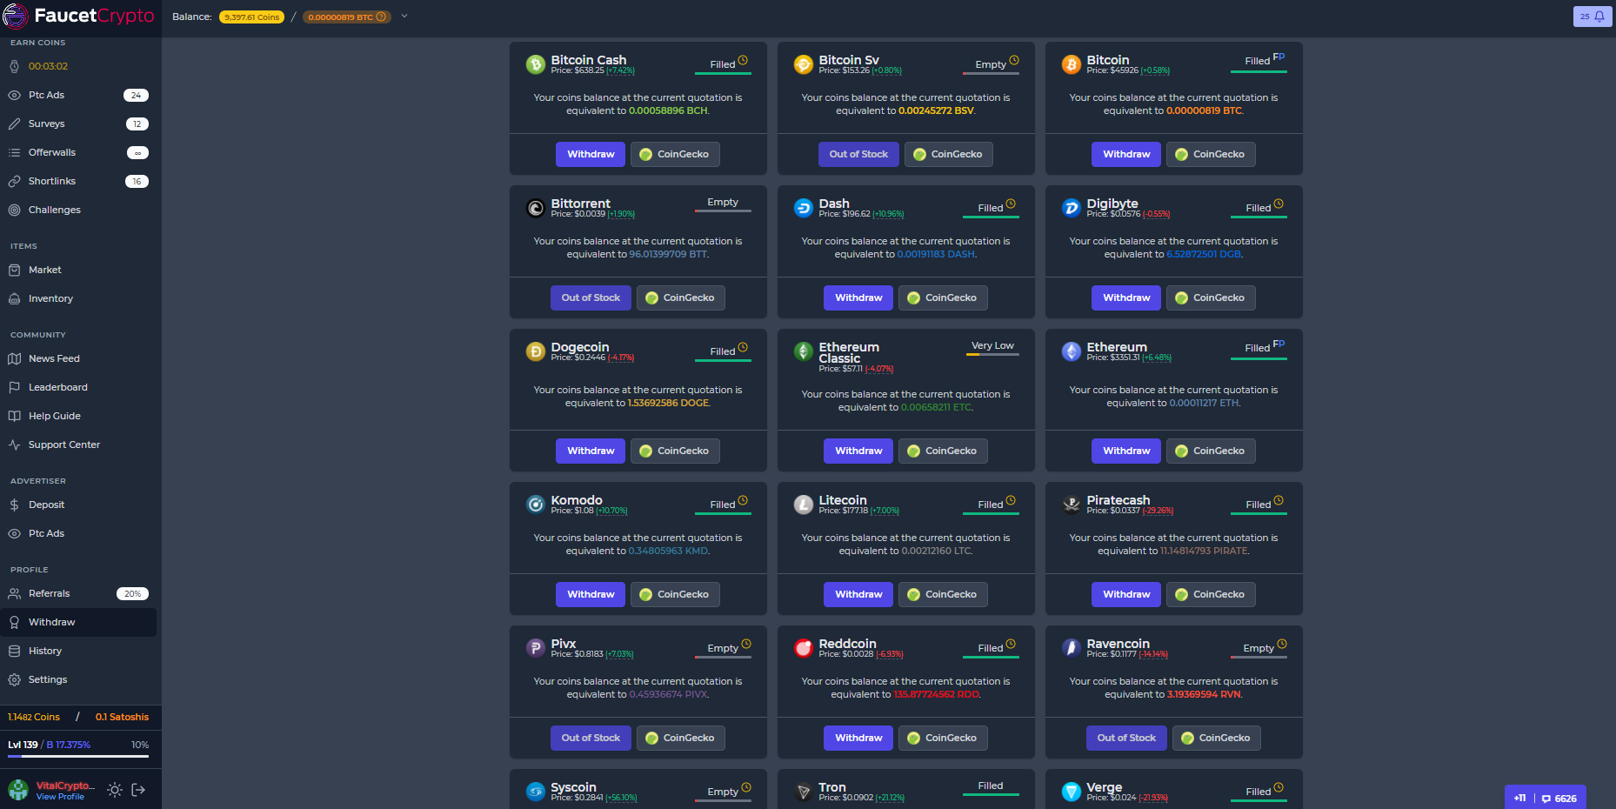Open CoinGecko link for Dogecoin
The height and width of the screenshot is (809, 1616).
coord(675,451)
